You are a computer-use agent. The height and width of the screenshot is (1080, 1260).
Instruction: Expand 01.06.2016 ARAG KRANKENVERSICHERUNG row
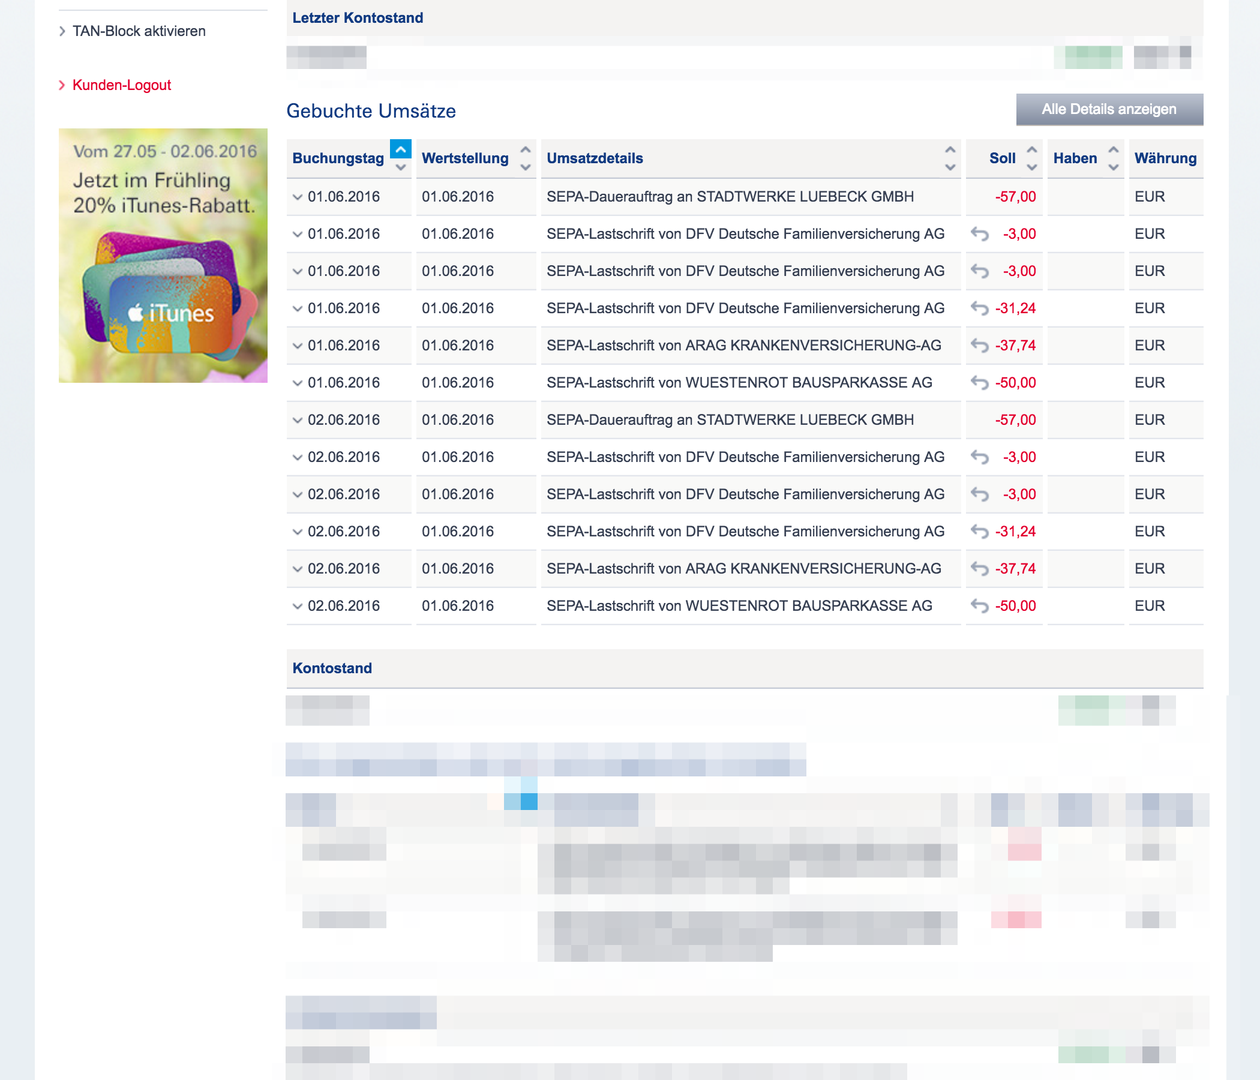click(x=298, y=346)
